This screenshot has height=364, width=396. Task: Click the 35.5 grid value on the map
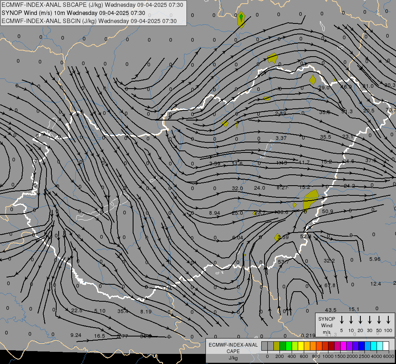pyautogui.click(x=326, y=137)
